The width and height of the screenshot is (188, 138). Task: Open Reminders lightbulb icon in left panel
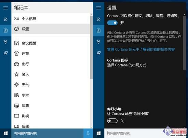[5, 42]
